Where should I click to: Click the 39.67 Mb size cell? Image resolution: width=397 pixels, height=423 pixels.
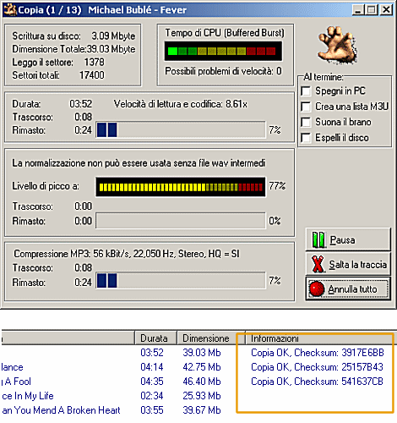coord(202,410)
